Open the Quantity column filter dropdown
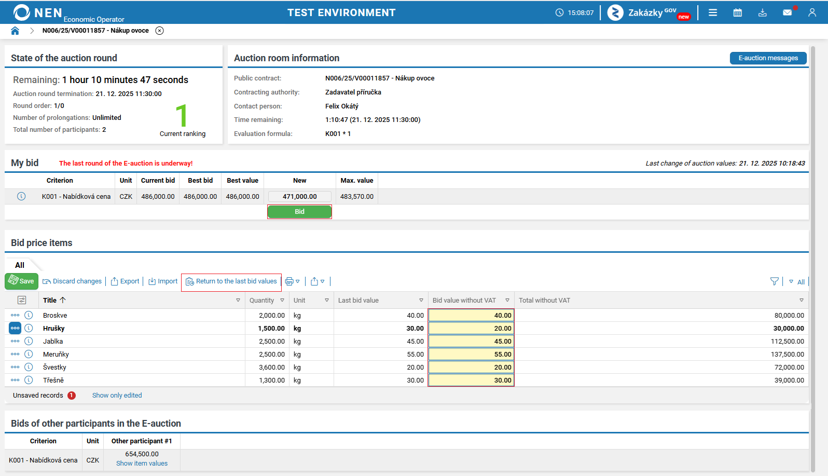This screenshot has width=828, height=476. pyautogui.click(x=282, y=300)
